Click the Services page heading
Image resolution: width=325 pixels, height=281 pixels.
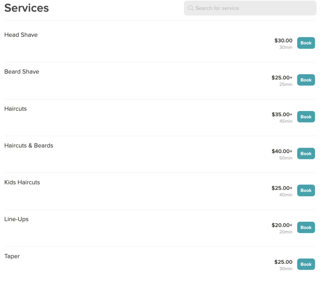coord(27,8)
